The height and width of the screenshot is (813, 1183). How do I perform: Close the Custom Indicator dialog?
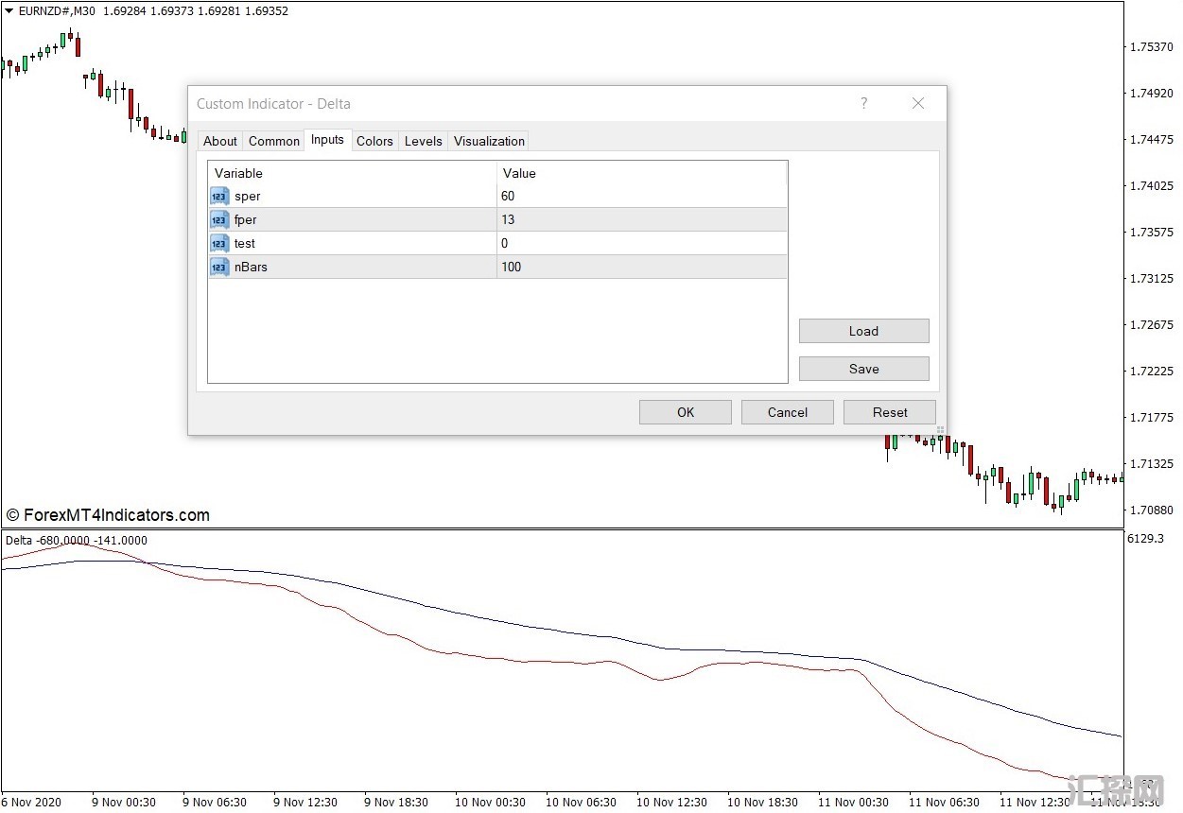click(x=917, y=103)
